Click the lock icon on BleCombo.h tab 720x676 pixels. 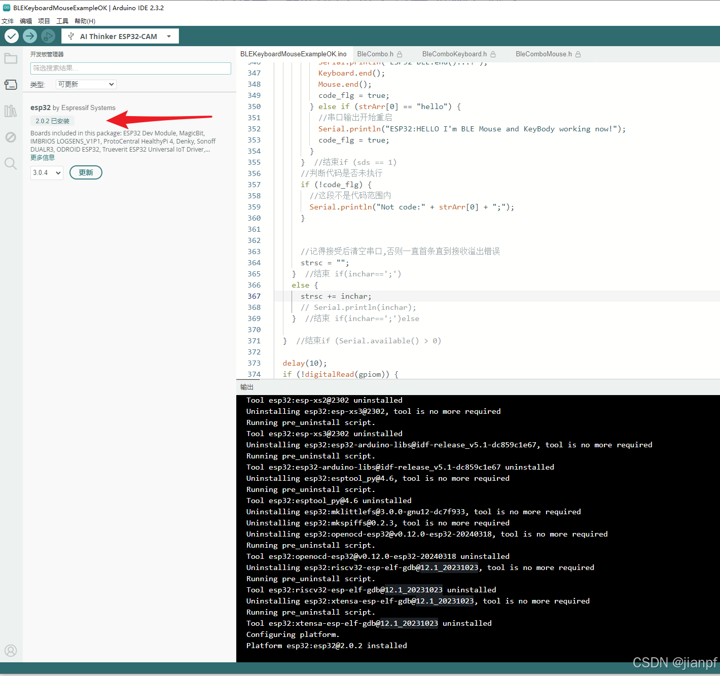(x=400, y=54)
